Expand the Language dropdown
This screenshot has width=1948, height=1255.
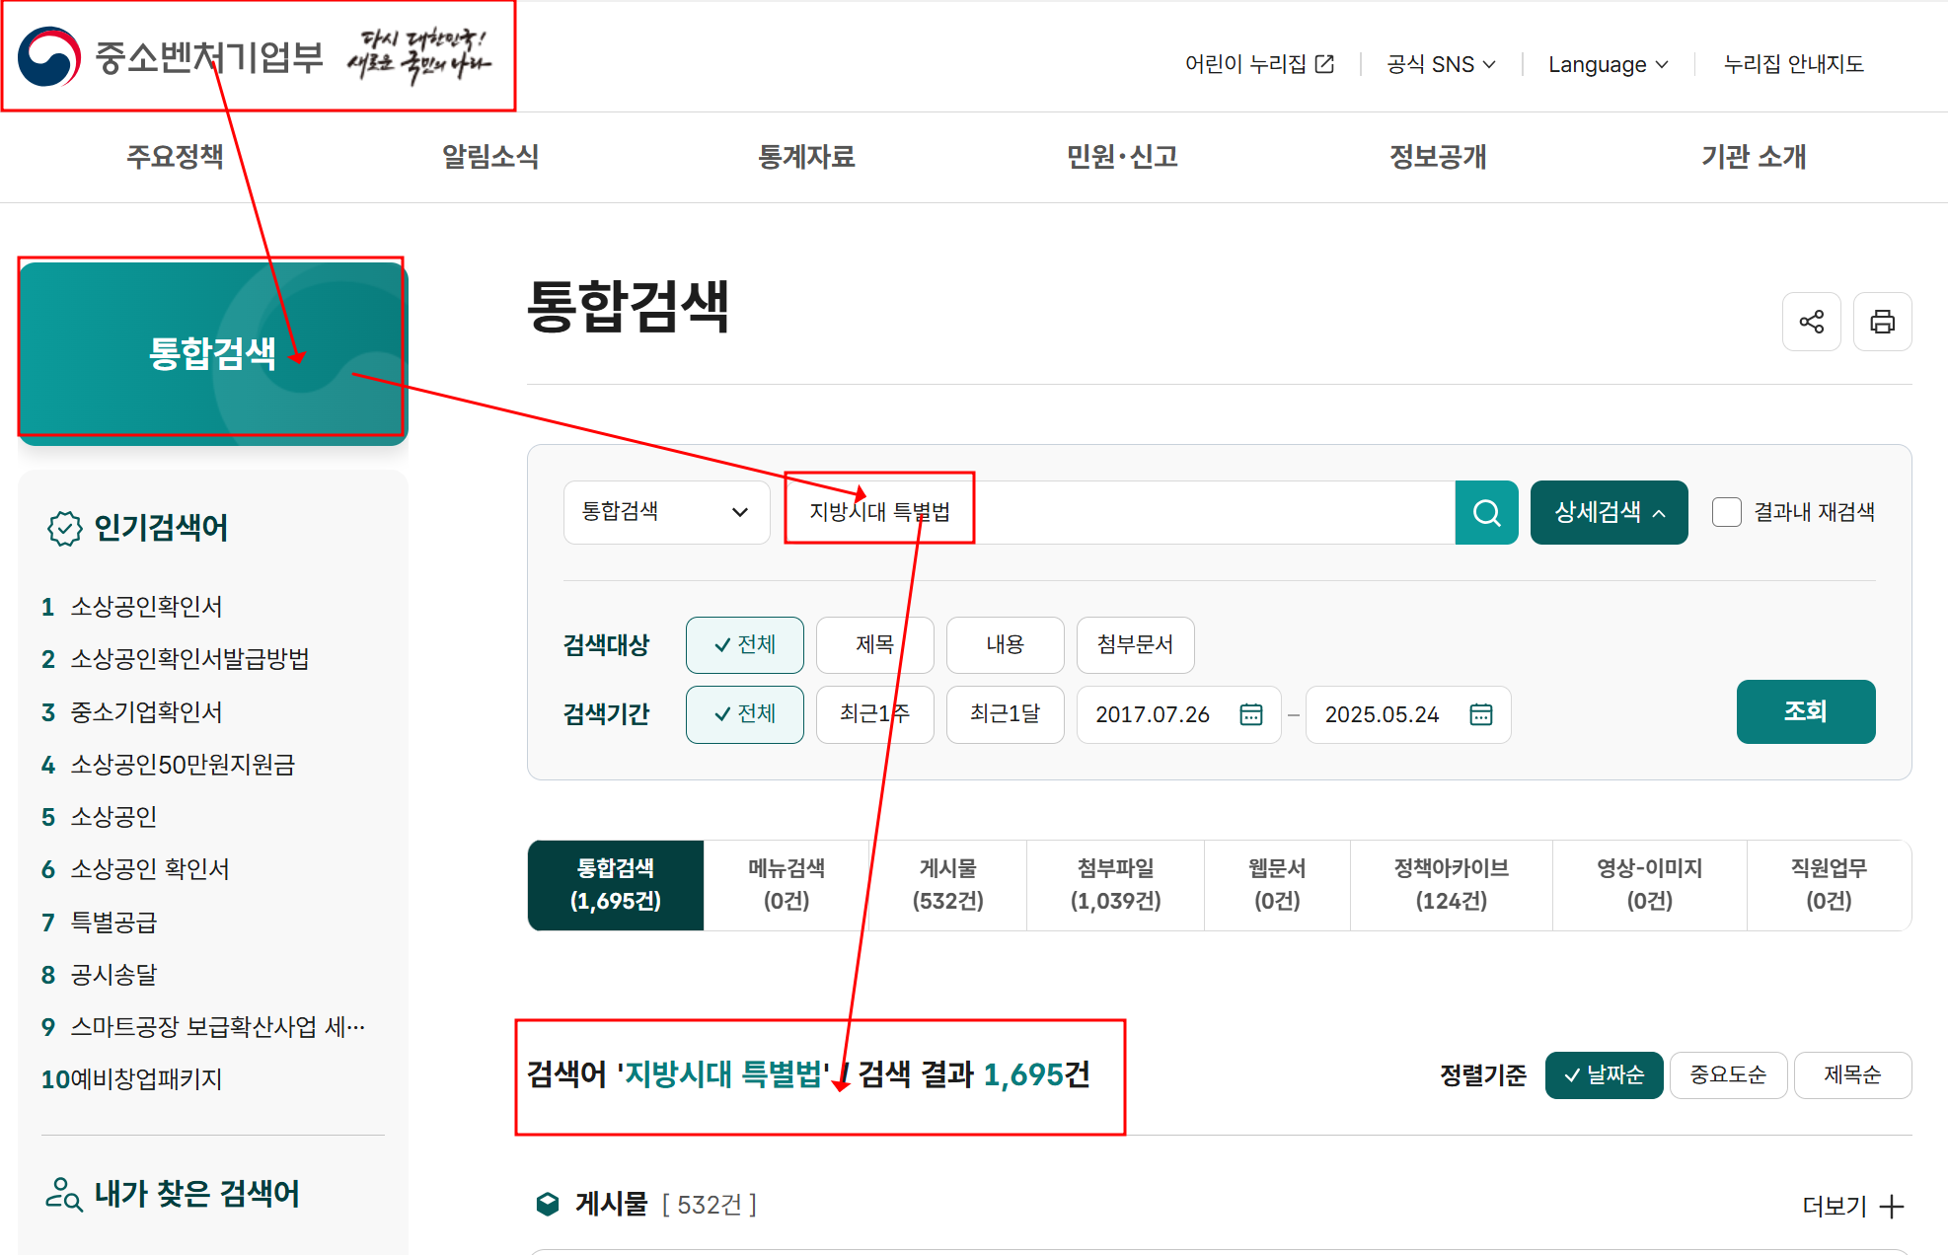click(x=1608, y=64)
